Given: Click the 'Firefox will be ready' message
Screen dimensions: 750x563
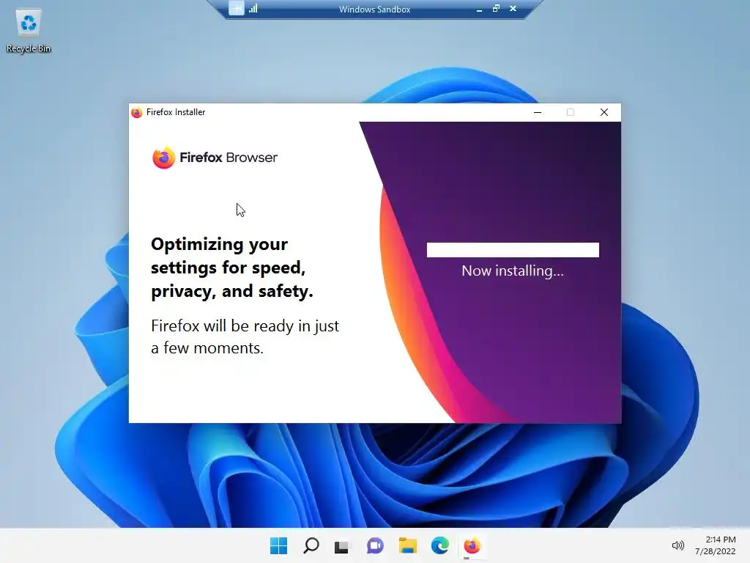Looking at the screenshot, I should pos(245,336).
